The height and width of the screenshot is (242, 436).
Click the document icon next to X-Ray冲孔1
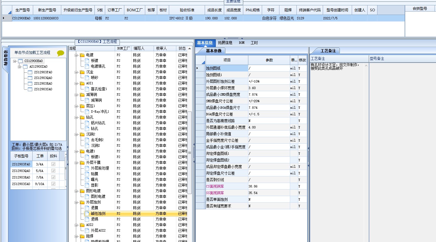(87, 112)
